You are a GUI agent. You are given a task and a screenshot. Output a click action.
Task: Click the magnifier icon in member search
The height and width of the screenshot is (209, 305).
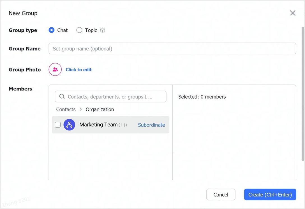[x=62, y=97]
